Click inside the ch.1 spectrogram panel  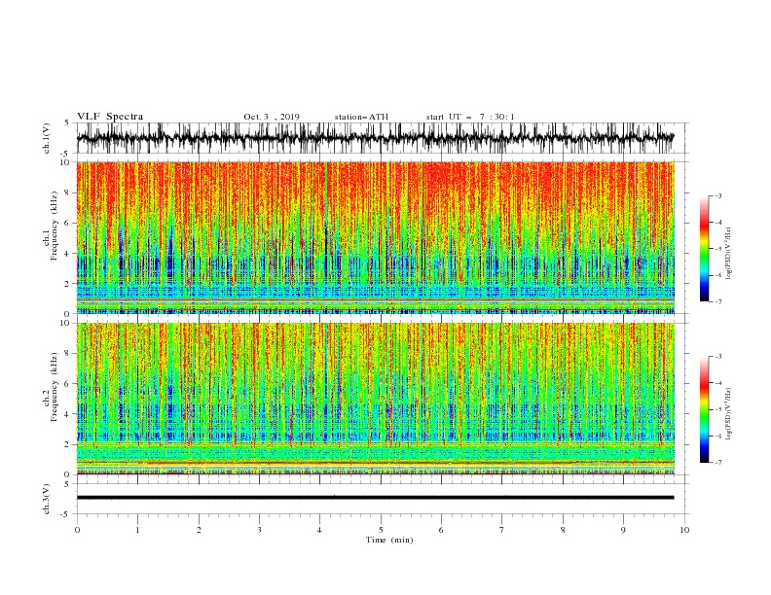[x=375, y=237]
